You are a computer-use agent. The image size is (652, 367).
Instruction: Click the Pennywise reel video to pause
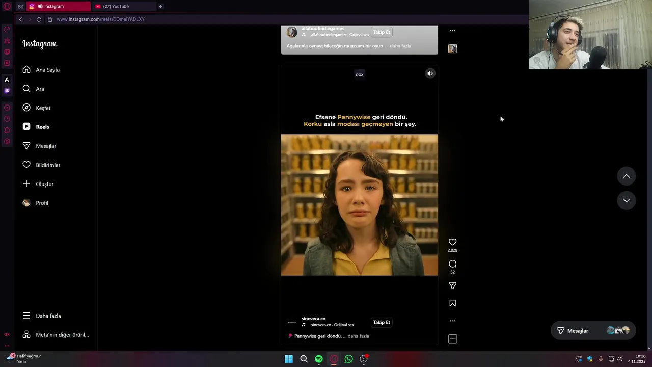pyautogui.click(x=360, y=205)
